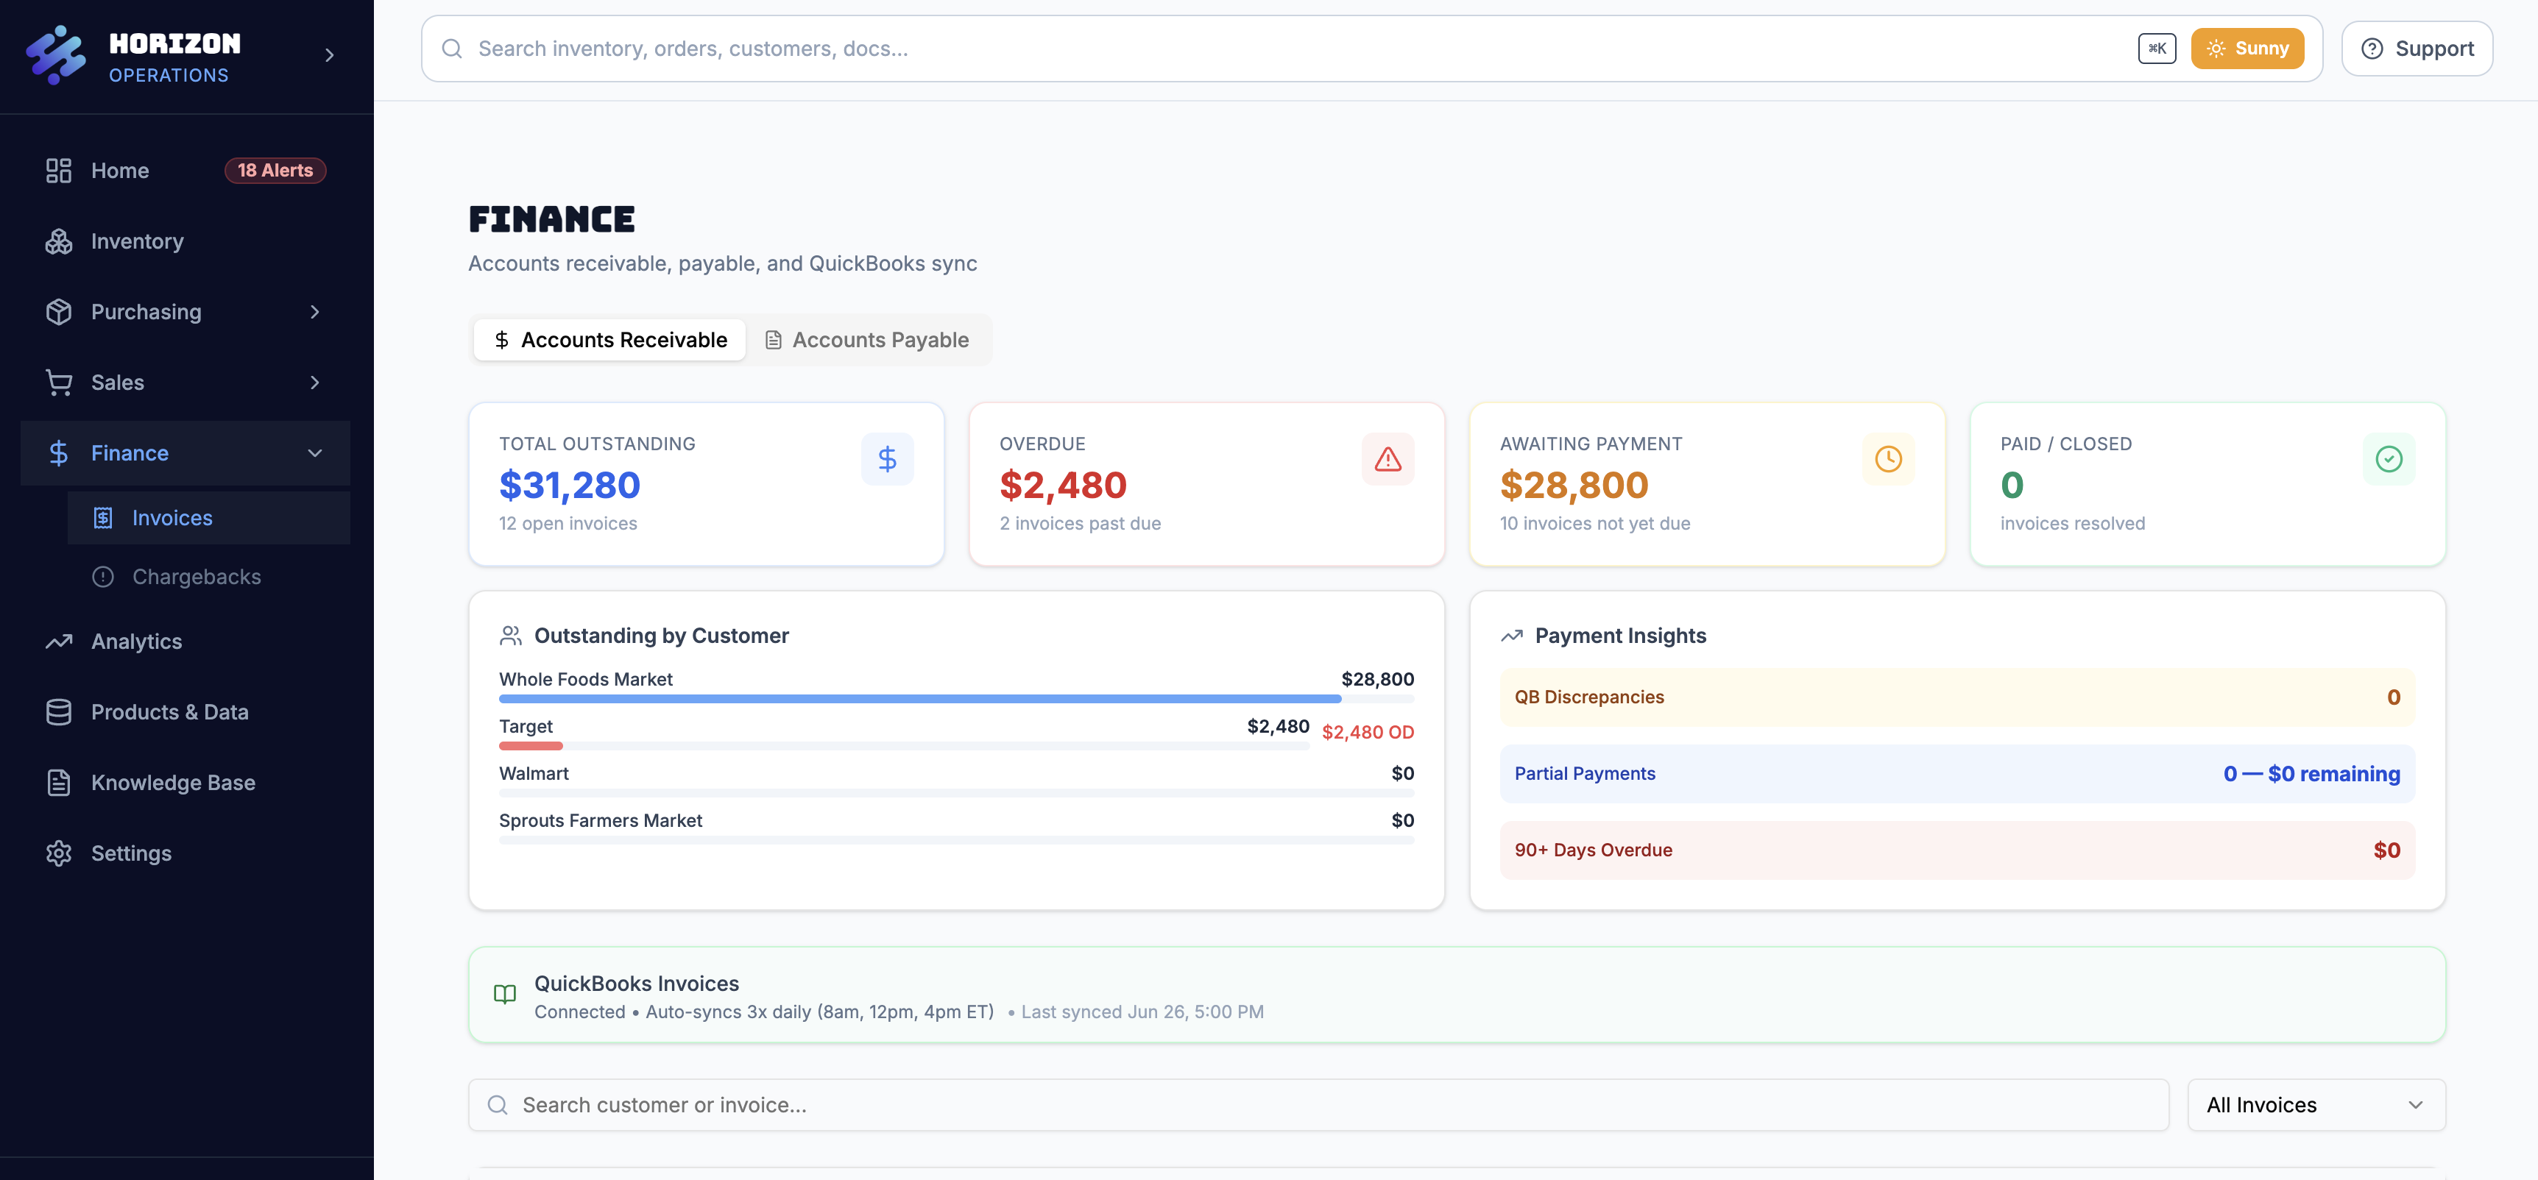Click the Invoices receipt icon
The width and height of the screenshot is (2538, 1180).
pos(104,518)
